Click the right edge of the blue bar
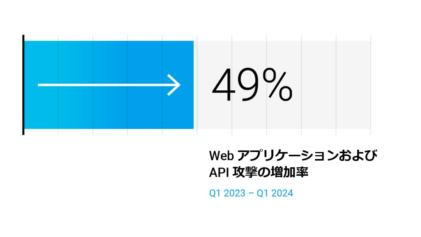Image resolution: width=421 pixels, height=237 pixels. (193, 85)
